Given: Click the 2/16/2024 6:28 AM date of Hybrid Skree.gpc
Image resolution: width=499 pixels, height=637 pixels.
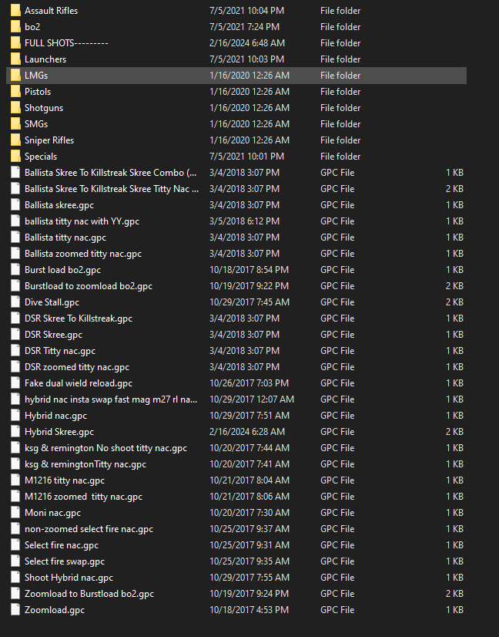Looking at the screenshot, I should (247, 432).
